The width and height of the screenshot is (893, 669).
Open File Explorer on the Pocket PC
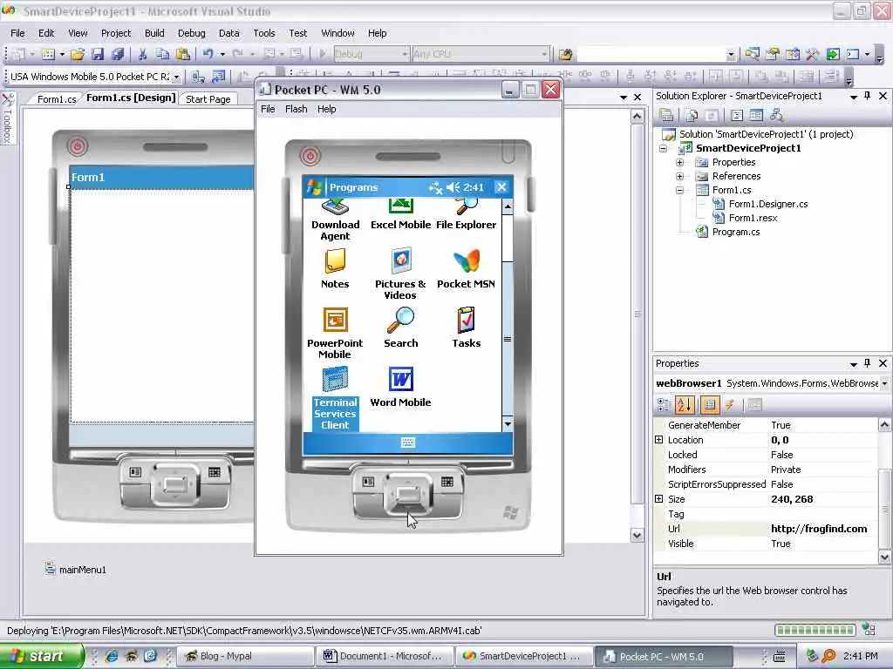coord(466,215)
